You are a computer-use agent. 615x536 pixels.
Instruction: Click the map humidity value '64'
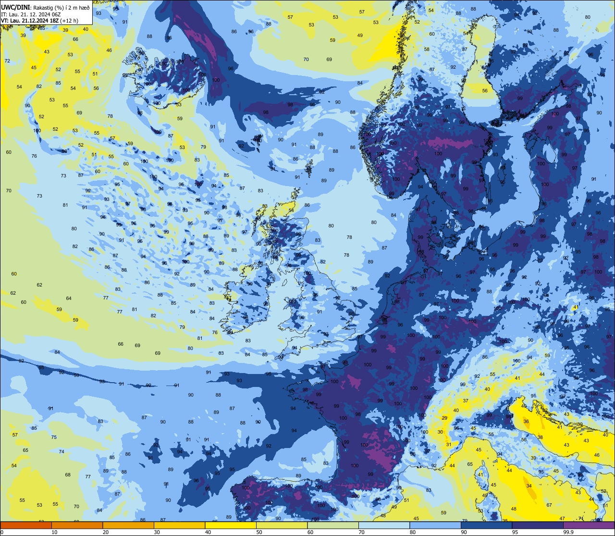(x=69, y=299)
